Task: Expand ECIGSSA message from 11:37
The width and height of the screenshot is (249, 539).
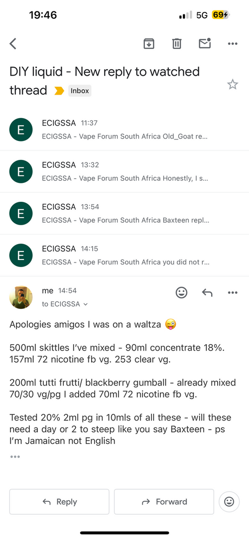Action: click(x=124, y=129)
